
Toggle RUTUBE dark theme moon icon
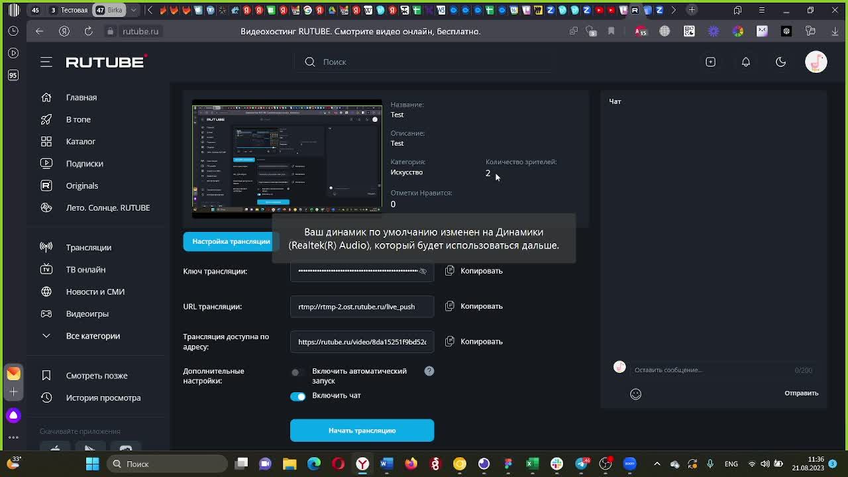[x=780, y=62]
